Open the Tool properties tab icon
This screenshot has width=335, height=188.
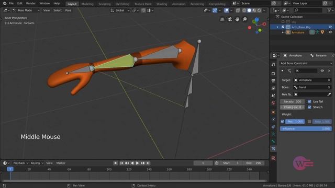tap(273, 64)
